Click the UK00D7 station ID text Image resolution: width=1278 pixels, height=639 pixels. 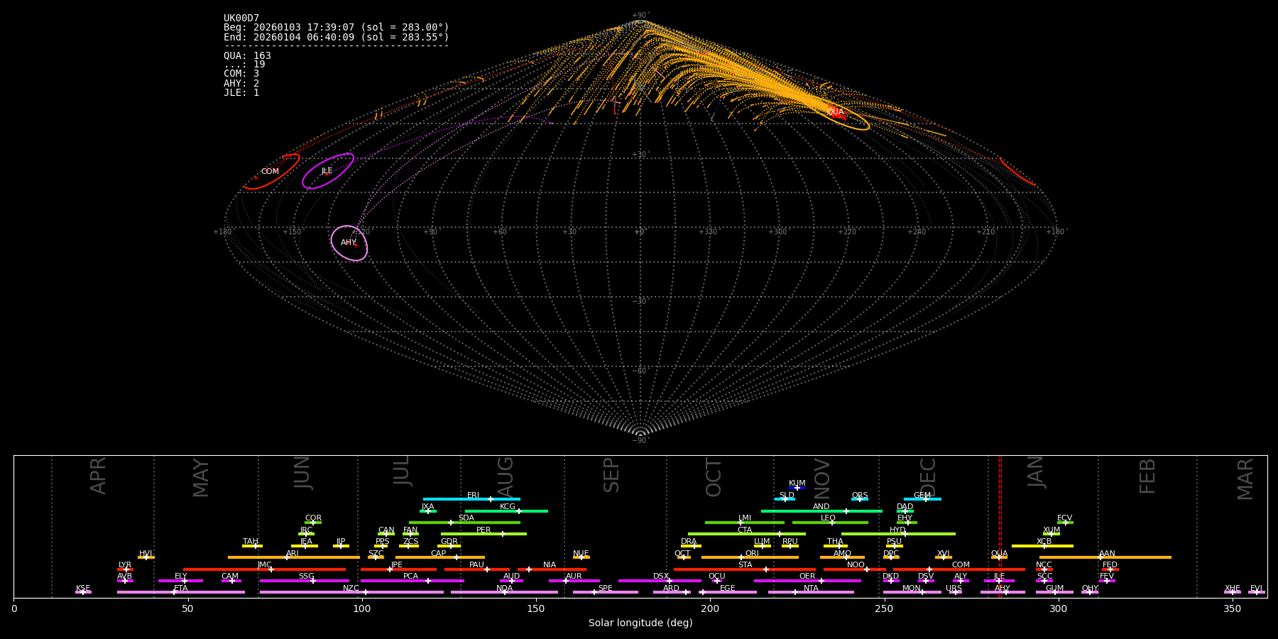tap(241, 18)
